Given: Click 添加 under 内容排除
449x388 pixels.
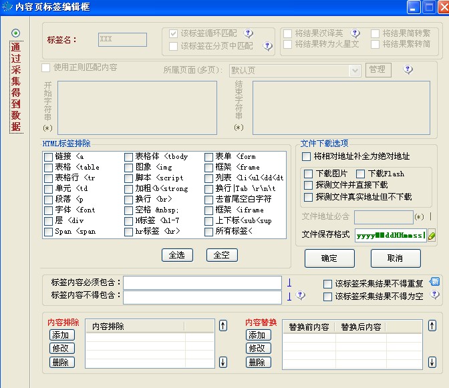Looking at the screenshot, I should pyautogui.click(x=62, y=335).
